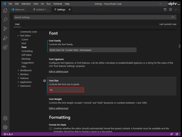Screen dimensions: 182x137
Task: Switch to the Welcome tab
Action: (x=19, y=10)
